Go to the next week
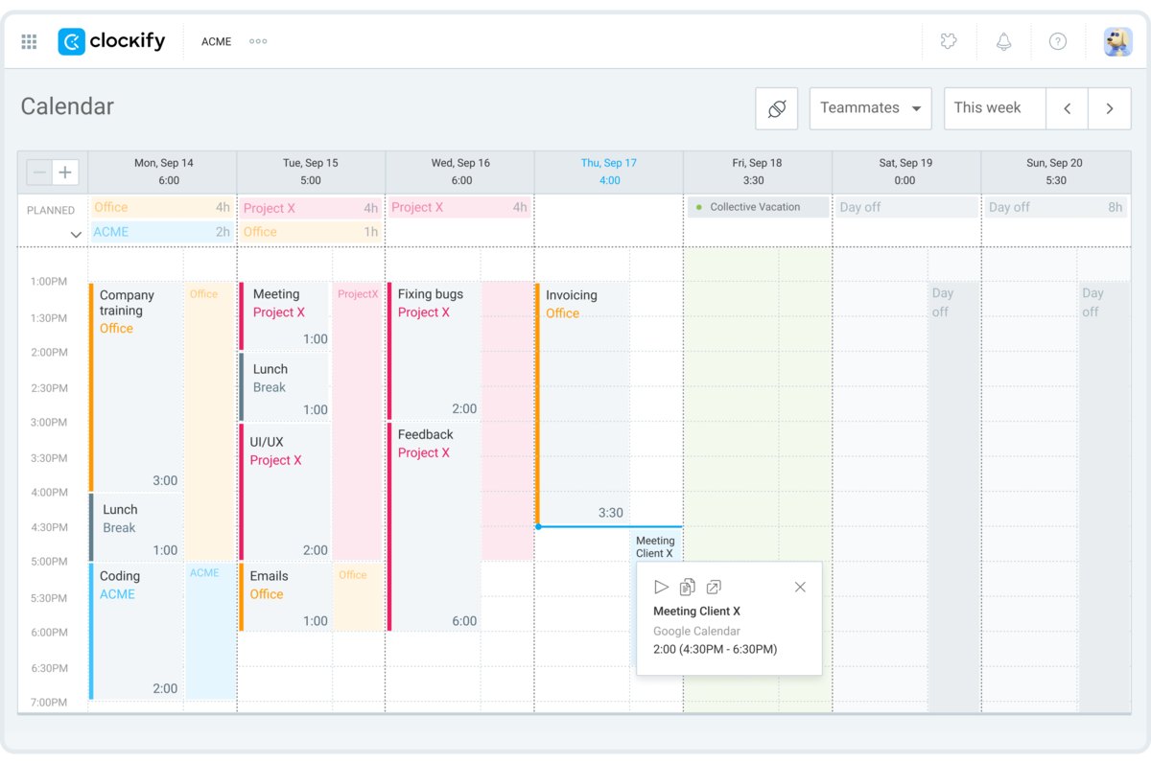Screen dimensions: 1151x763 1110,108
